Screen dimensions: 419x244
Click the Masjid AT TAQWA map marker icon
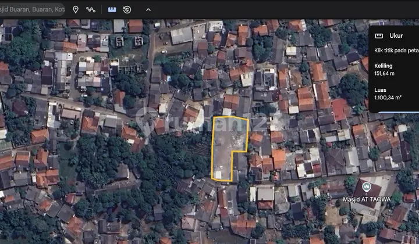pyautogui.click(x=367, y=186)
